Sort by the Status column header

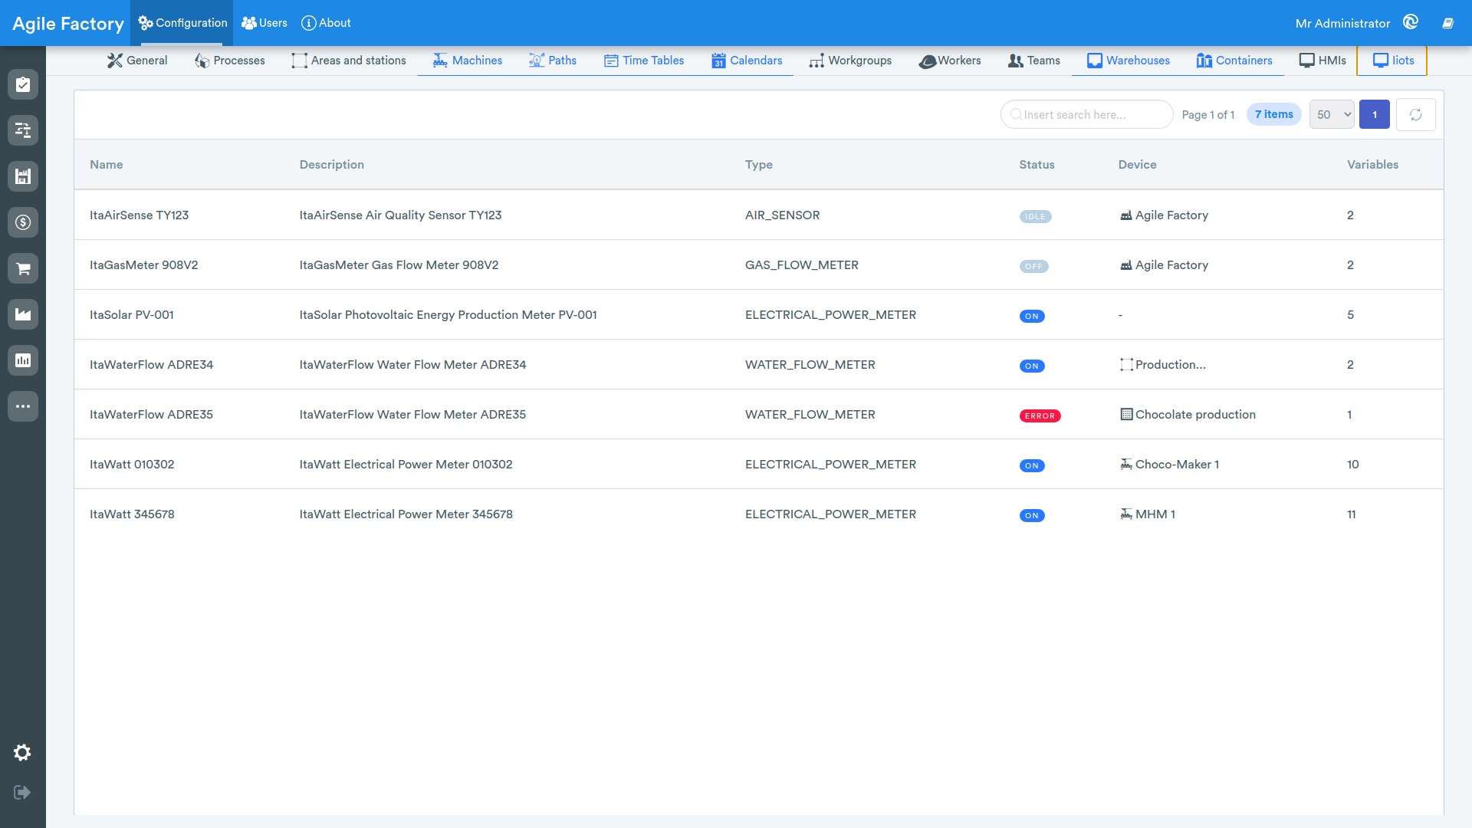pos(1037,165)
